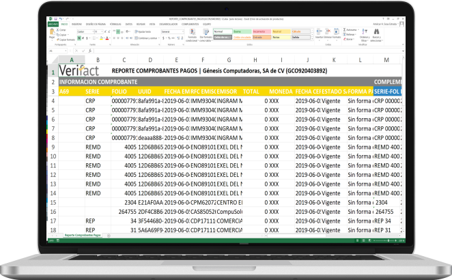Screen dimensions: 452x280
Task: Click the undo arrow icon
Action: (60, 18)
